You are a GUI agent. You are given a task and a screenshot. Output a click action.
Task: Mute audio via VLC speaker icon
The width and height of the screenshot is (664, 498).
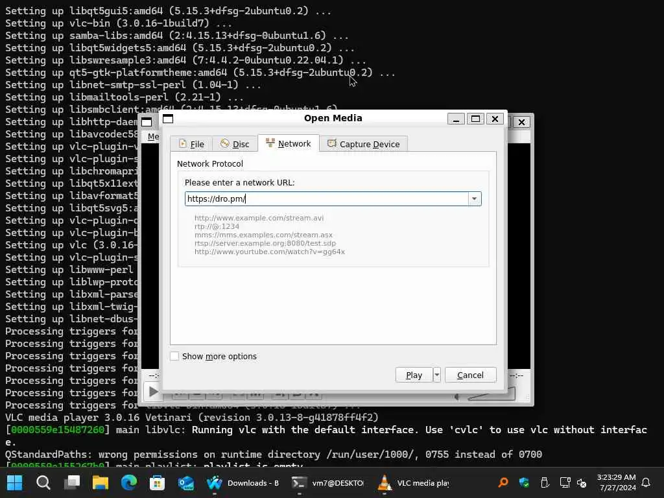pyautogui.click(x=456, y=396)
